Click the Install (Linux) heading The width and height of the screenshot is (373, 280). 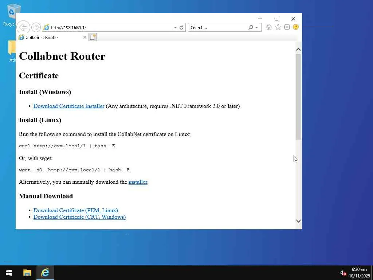coord(40,120)
